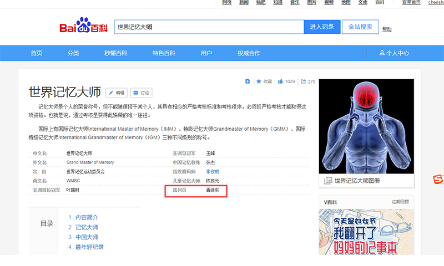
Task: Open the 世界记忆大师图册 album icon
Action: tap(329, 181)
